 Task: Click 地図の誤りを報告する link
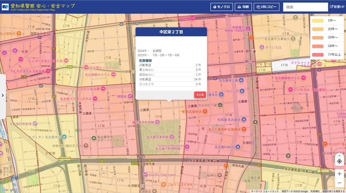[x=333, y=191]
